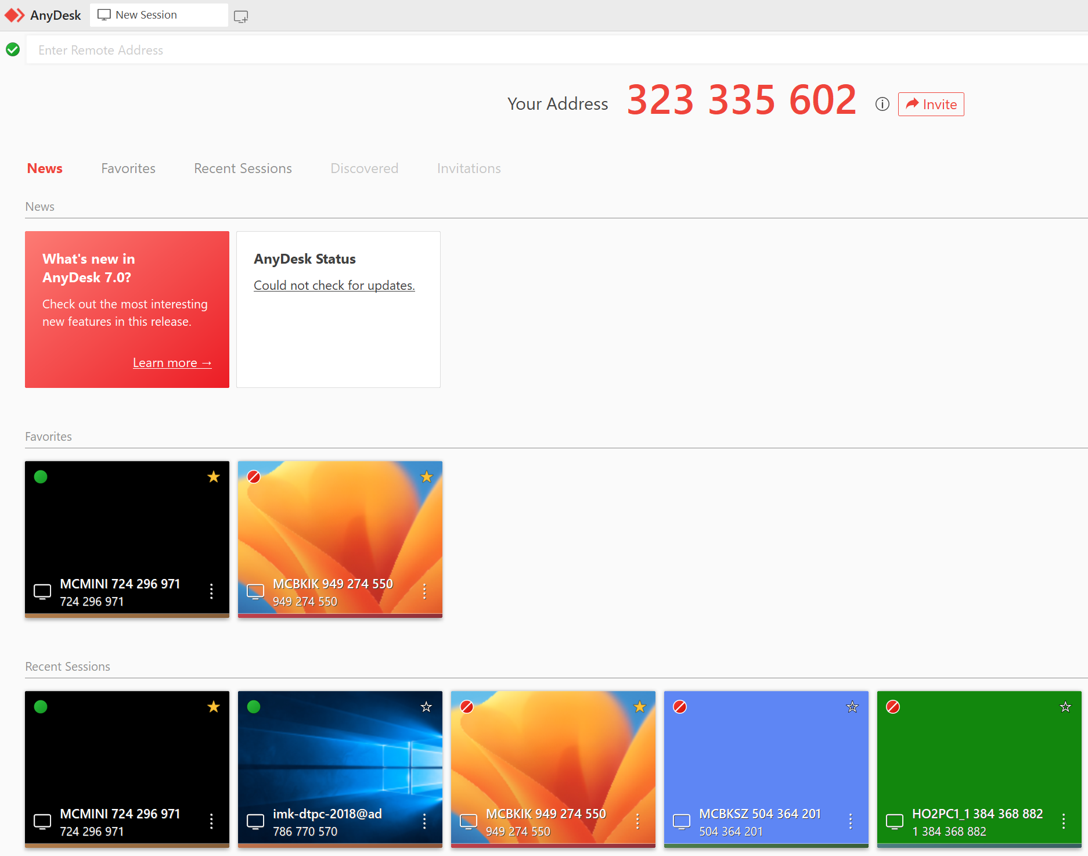Image resolution: width=1088 pixels, height=856 pixels.
Task: Click the AnyDesk logo icon
Action: click(x=15, y=15)
